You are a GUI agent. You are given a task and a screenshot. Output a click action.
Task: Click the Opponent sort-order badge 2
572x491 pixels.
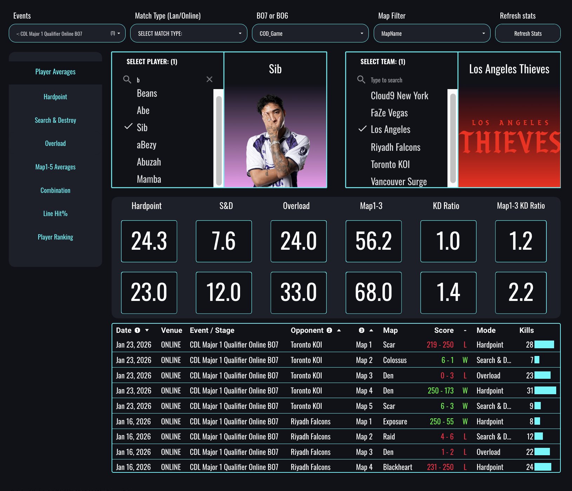pos(329,330)
